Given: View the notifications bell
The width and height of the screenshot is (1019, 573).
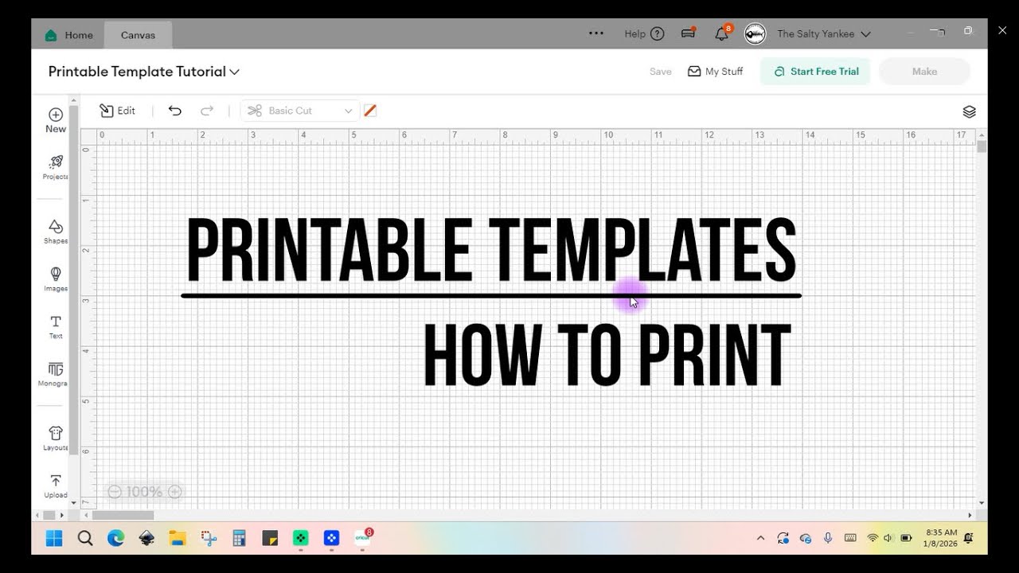Looking at the screenshot, I should coord(722,33).
